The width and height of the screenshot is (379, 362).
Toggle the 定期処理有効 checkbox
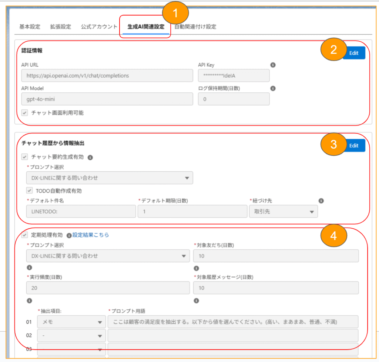[x=25, y=235]
